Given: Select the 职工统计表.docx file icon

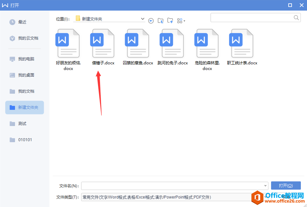Looking at the screenshot, I should [241, 43].
